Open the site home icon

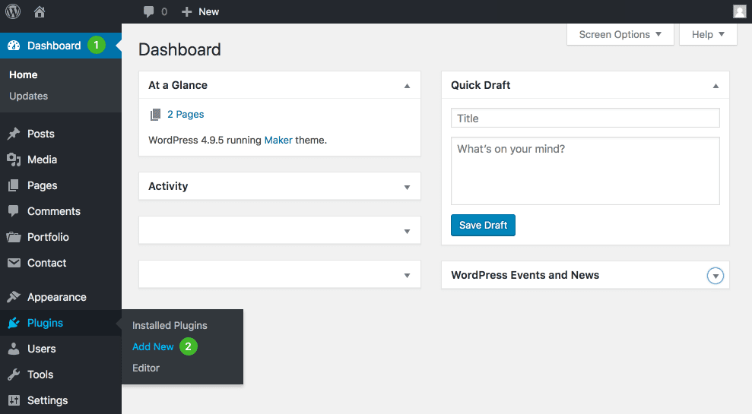coord(40,11)
